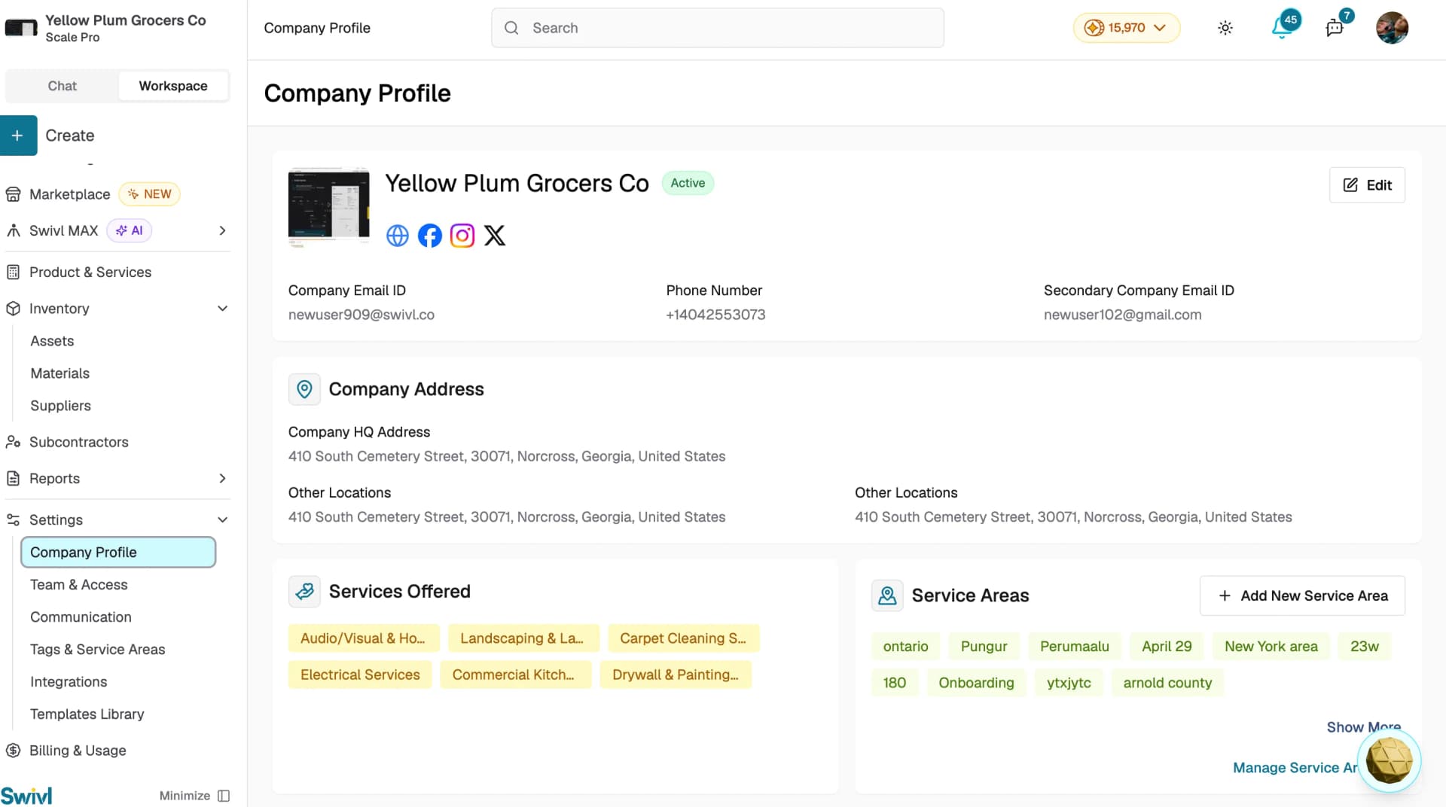
Task: Click the Active status badge
Action: click(x=688, y=183)
